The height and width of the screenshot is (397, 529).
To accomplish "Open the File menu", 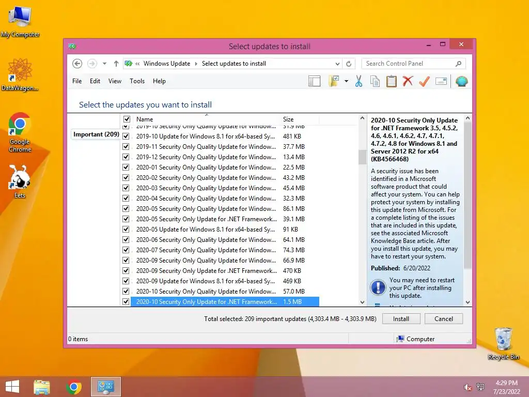I will 77,81.
